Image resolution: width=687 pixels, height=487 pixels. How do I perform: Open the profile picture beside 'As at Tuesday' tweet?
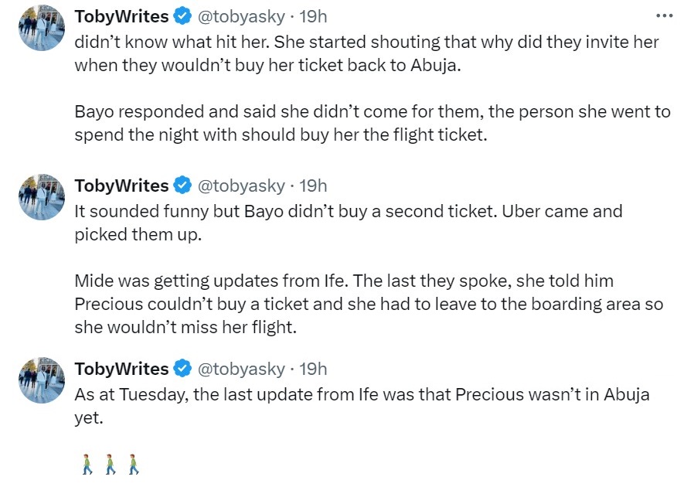tap(41, 380)
